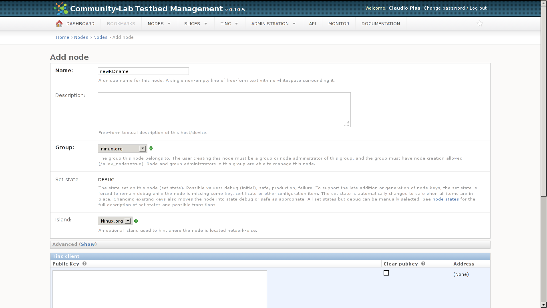Image resolution: width=547 pixels, height=308 pixels.
Task: Click the Public Key help icon
Action: tap(84, 264)
